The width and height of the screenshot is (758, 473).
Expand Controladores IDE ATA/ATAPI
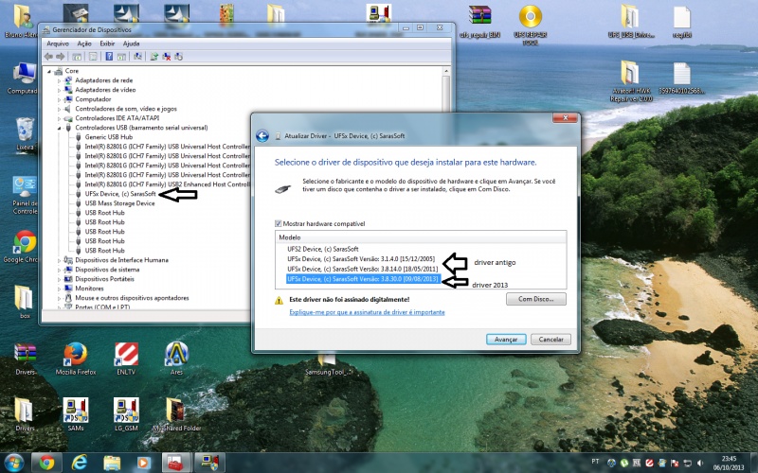pos(60,118)
